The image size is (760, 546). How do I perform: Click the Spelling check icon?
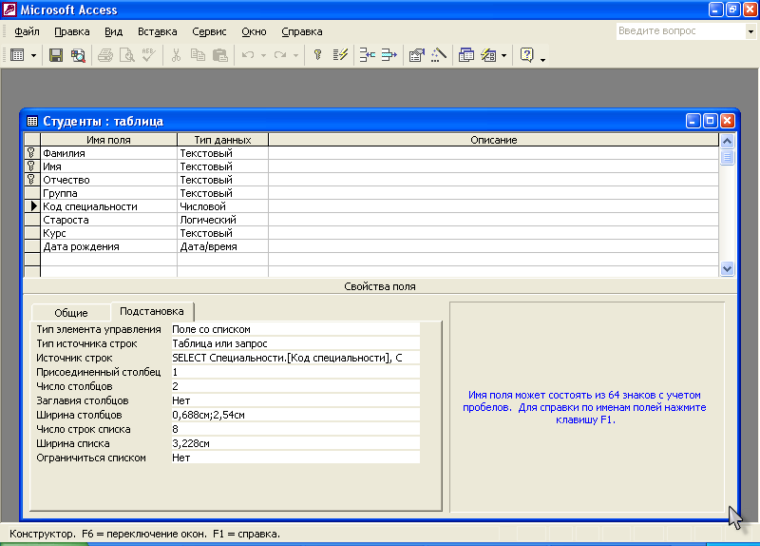pyautogui.click(x=149, y=55)
